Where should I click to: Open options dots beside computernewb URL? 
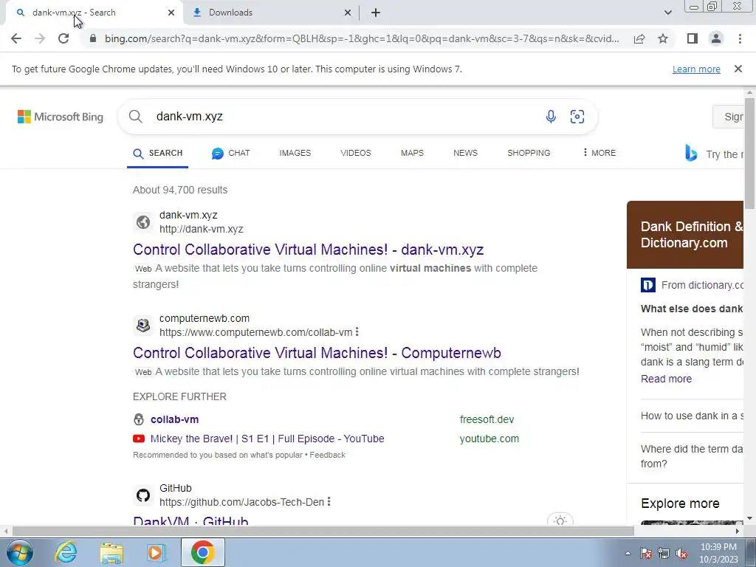tap(357, 331)
